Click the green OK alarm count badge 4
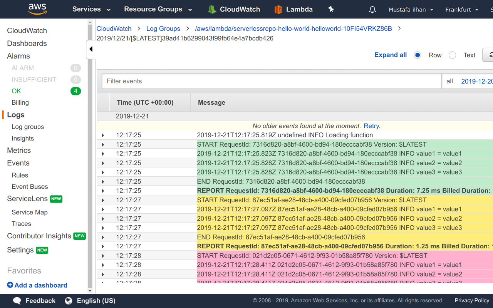Viewport: 493px width, 308px height. click(75, 91)
